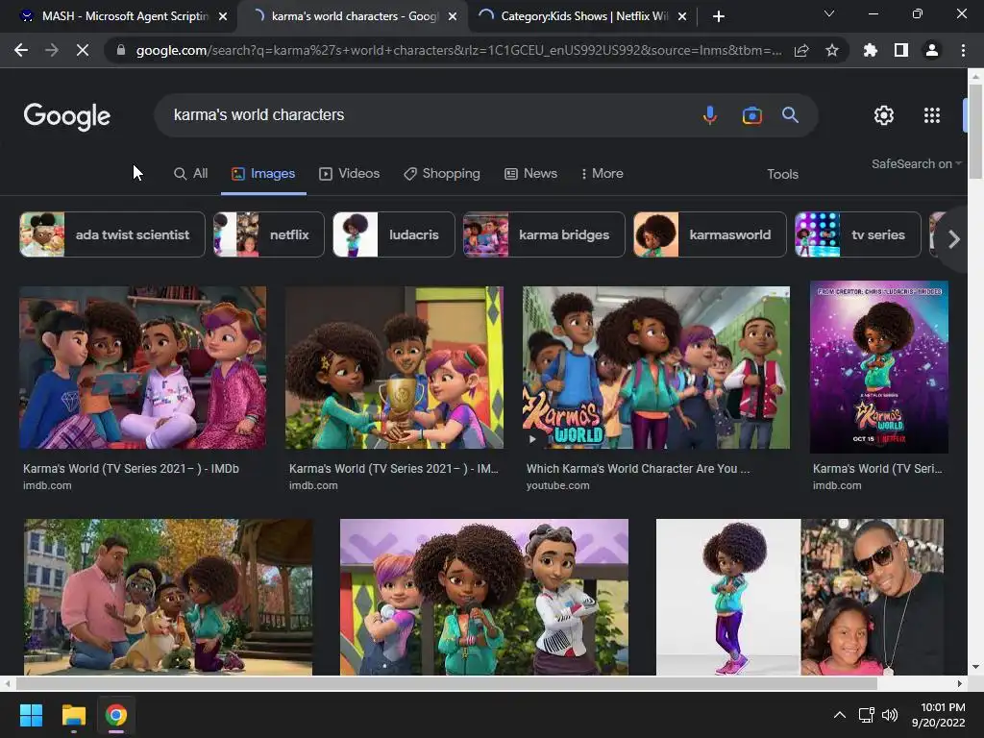
Task: Close the karma's world characters tab
Action: tap(453, 16)
